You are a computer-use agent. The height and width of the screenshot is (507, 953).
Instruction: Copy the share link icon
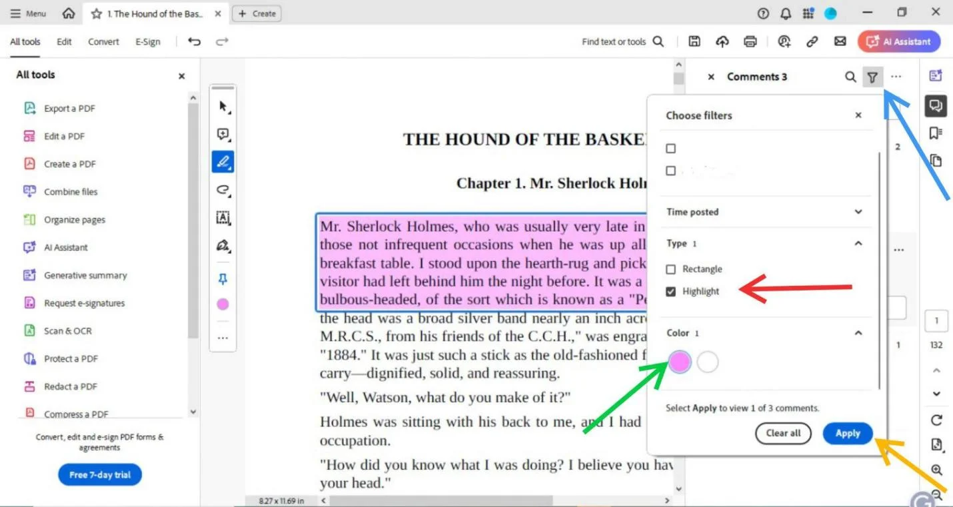tap(812, 41)
